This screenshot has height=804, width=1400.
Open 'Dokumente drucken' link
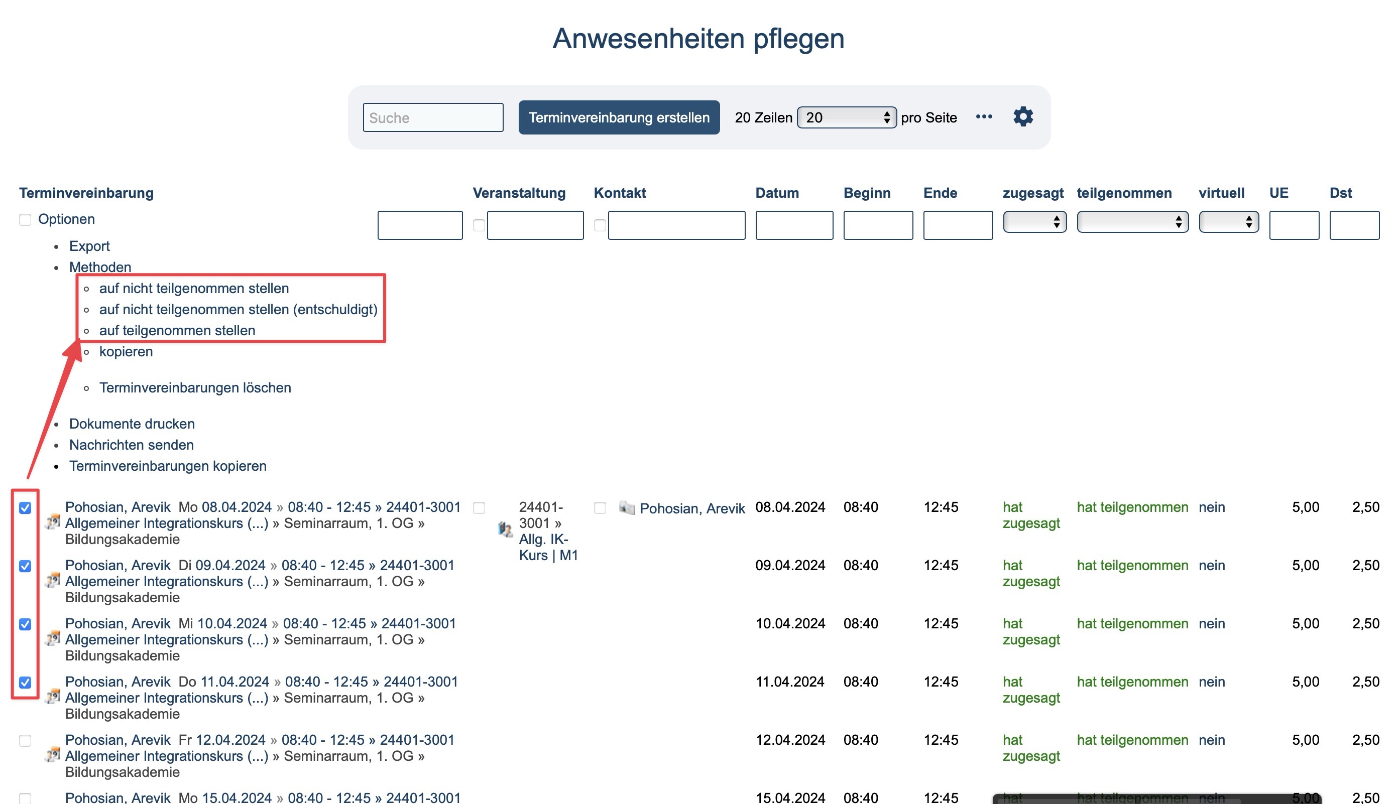click(132, 424)
